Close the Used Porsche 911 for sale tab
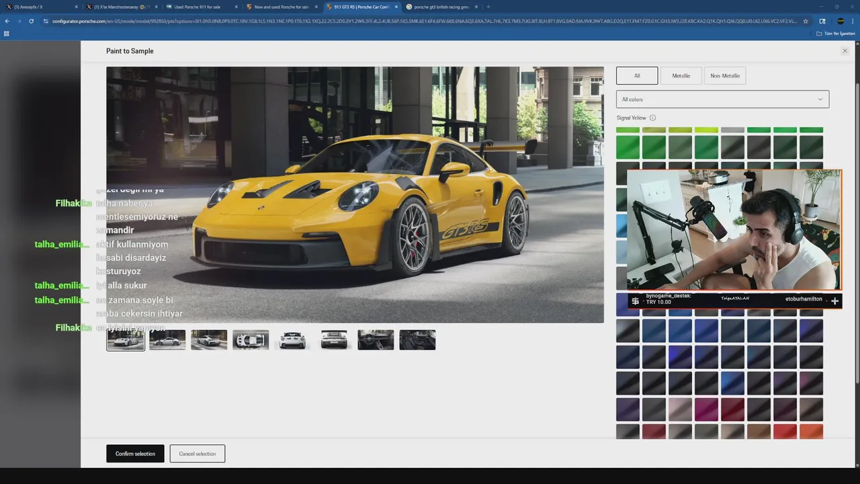 tap(236, 7)
